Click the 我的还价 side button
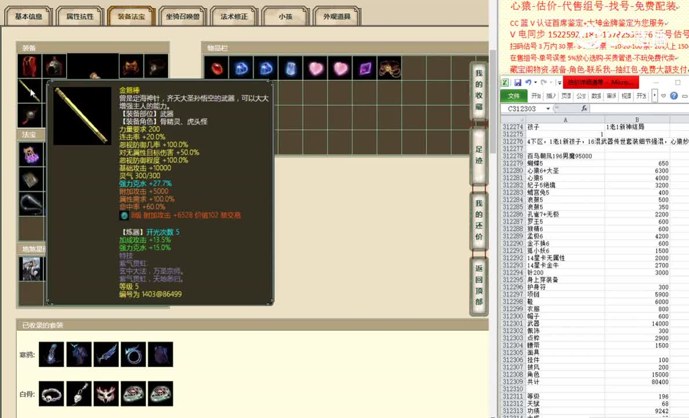The image size is (689, 418). tap(479, 220)
